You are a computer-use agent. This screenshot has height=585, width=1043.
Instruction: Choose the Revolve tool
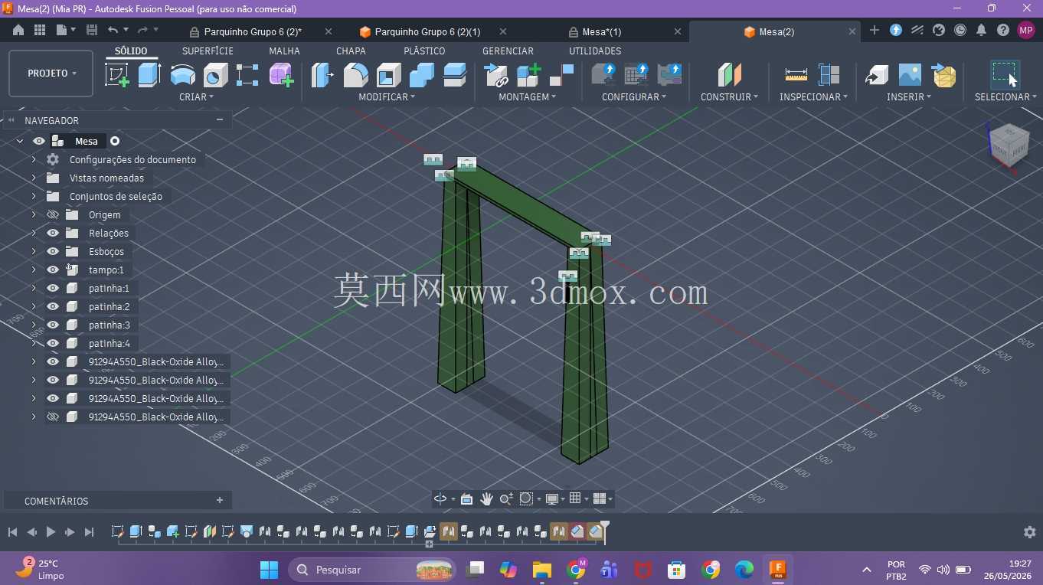[182, 75]
